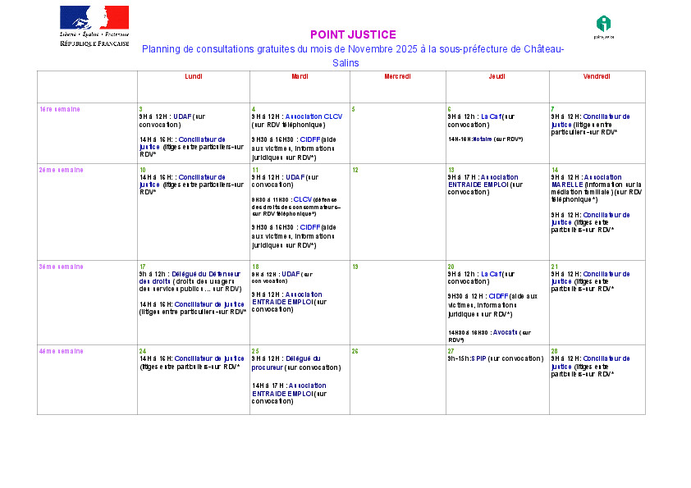
Task: Click the République Française logo
Action: tap(94, 25)
